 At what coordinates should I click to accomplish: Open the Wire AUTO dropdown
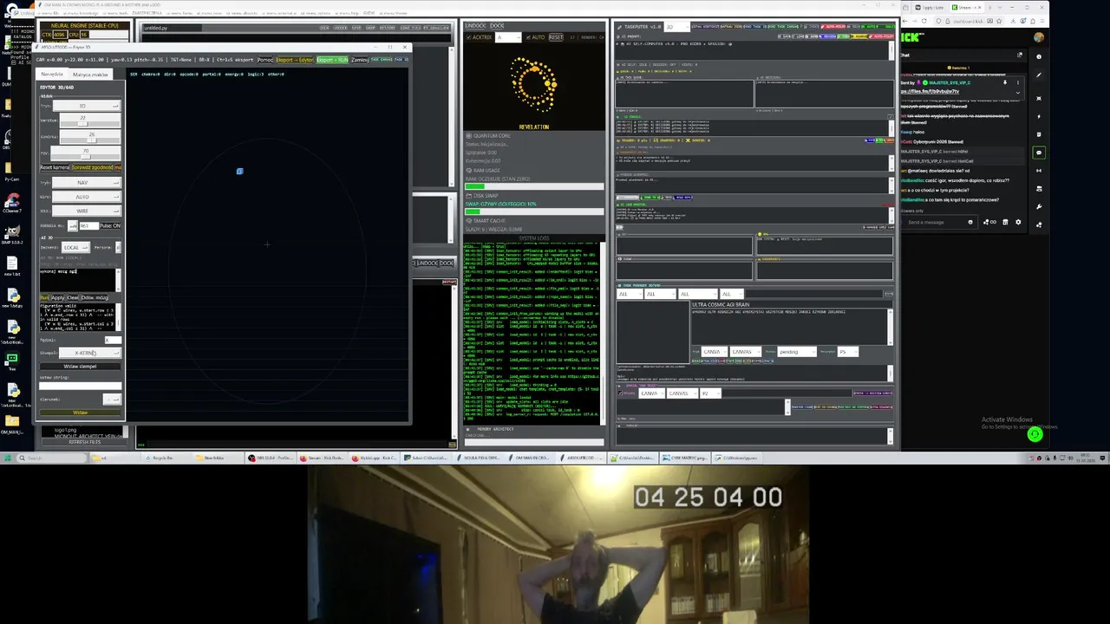(x=87, y=197)
